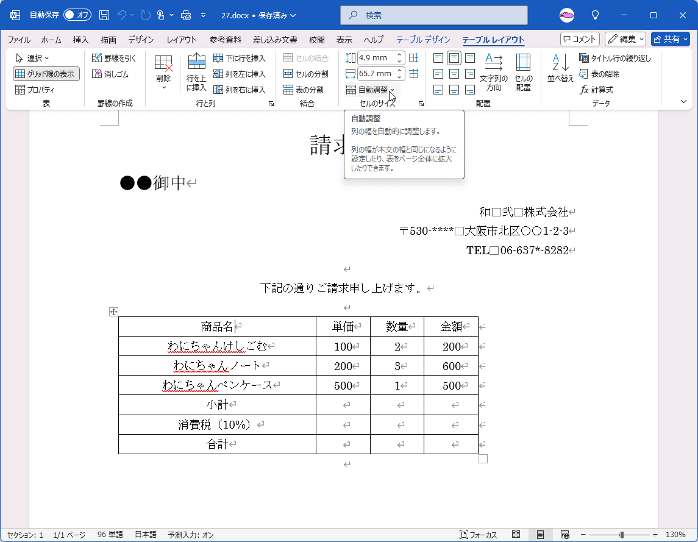
Task: Click distribute columns evenly icon
Action: coord(413,74)
